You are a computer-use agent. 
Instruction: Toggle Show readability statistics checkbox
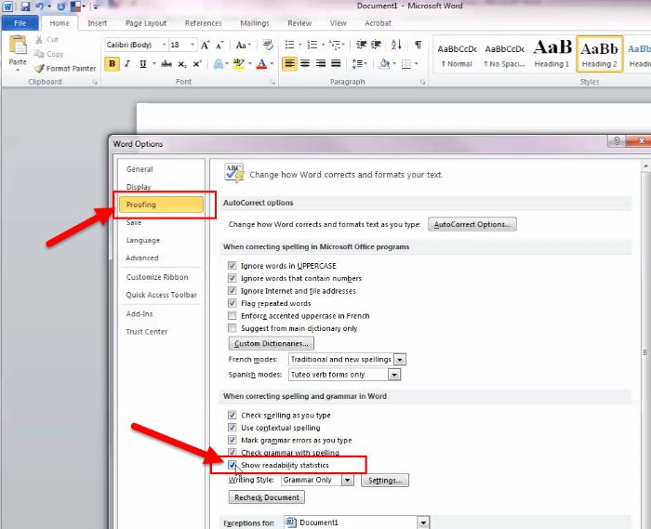[x=232, y=465]
